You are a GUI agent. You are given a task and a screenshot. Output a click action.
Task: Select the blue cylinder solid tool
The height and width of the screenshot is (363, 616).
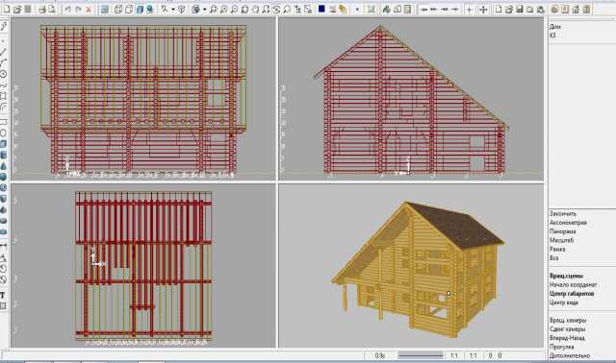(4, 155)
